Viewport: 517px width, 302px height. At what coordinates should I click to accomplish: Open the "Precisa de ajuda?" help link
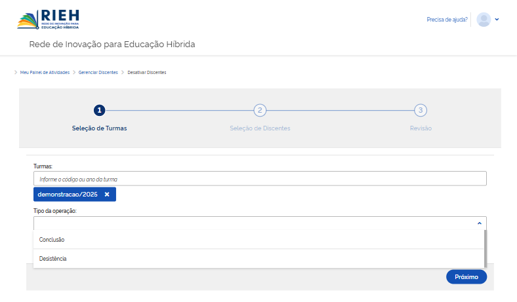(x=447, y=20)
